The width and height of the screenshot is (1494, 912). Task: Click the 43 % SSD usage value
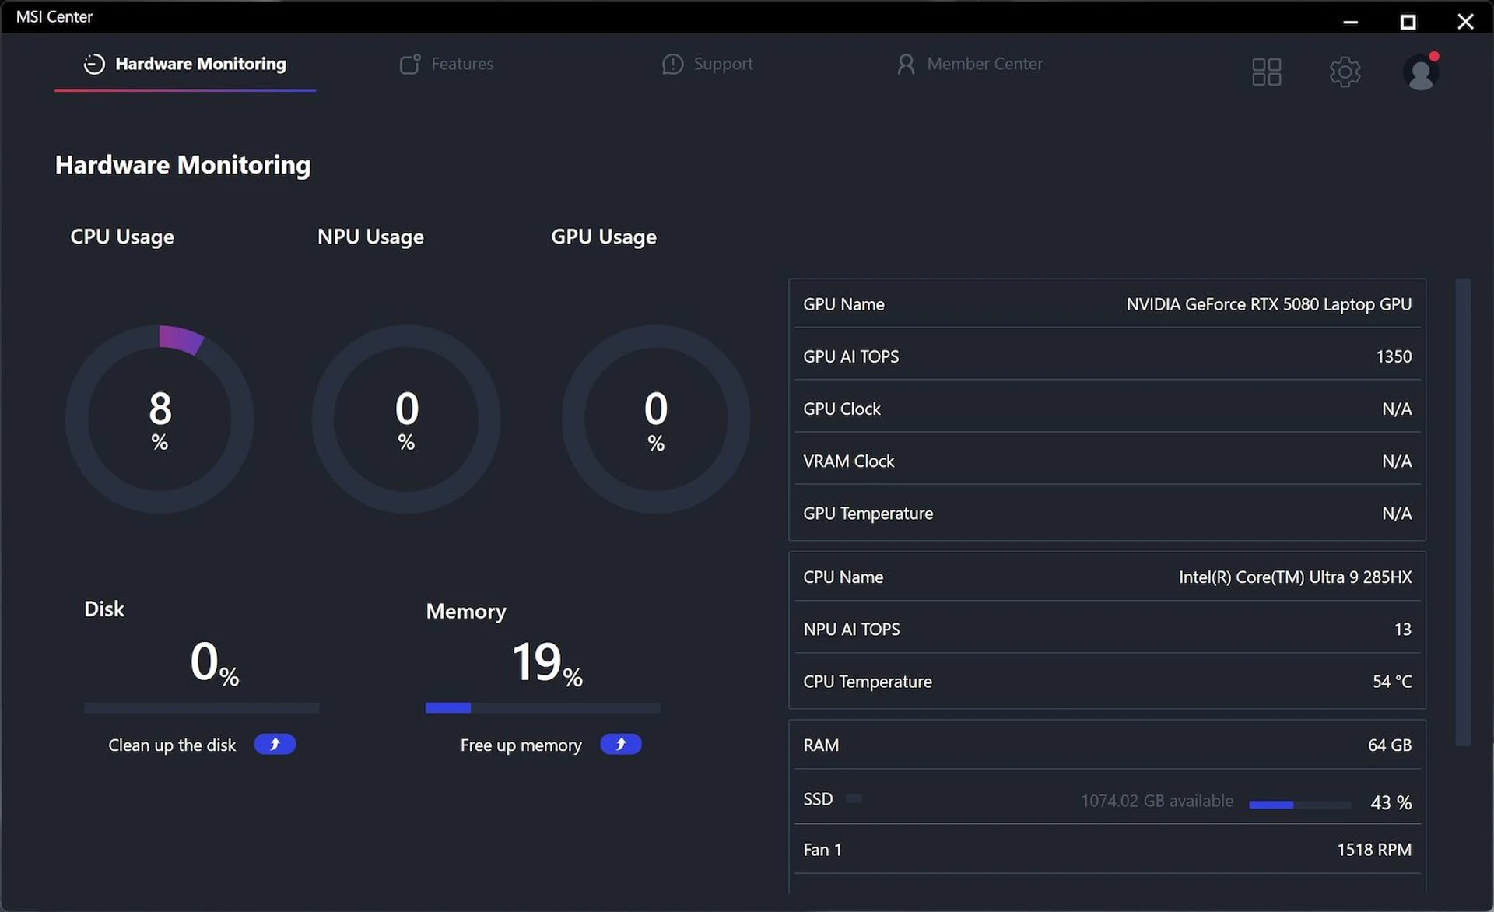pyautogui.click(x=1391, y=803)
